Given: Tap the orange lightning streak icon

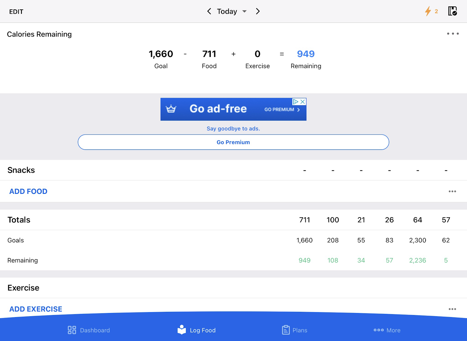Looking at the screenshot, I should [x=428, y=11].
